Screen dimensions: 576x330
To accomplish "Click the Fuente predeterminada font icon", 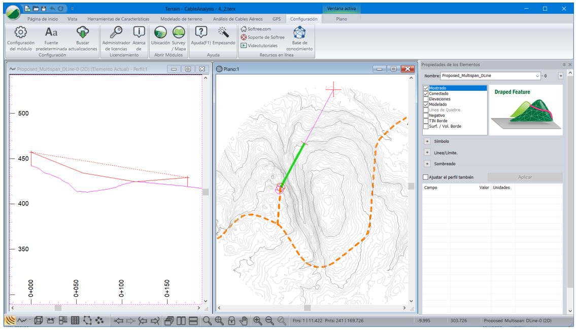I will pos(51,33).
